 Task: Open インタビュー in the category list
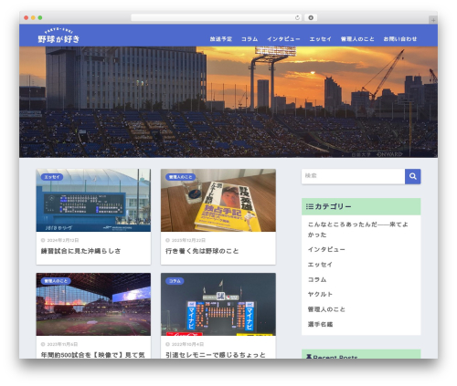pos(326,249)
